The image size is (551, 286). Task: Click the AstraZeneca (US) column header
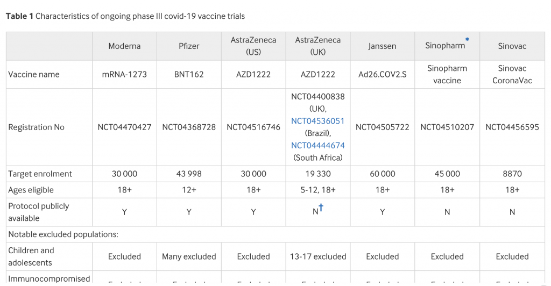pyautogui.click(x=253, y=46)
